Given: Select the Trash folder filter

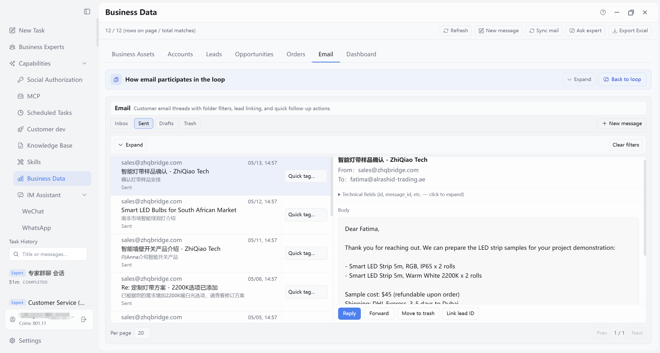Looking at the screenshot, I should [x=190, y=123].
